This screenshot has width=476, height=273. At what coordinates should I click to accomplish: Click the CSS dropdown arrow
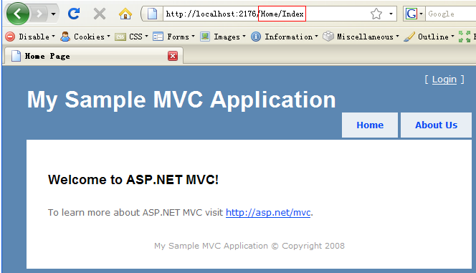tap(146, 36)
